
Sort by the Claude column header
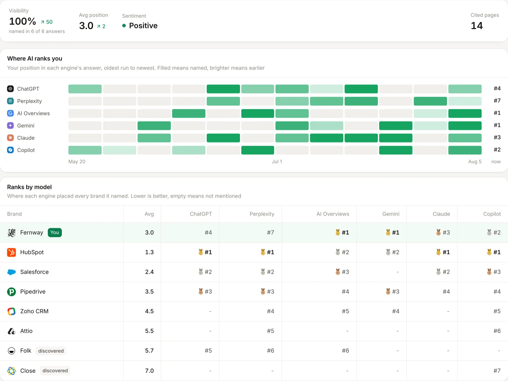pyautogui.click(x=441, y=214)
